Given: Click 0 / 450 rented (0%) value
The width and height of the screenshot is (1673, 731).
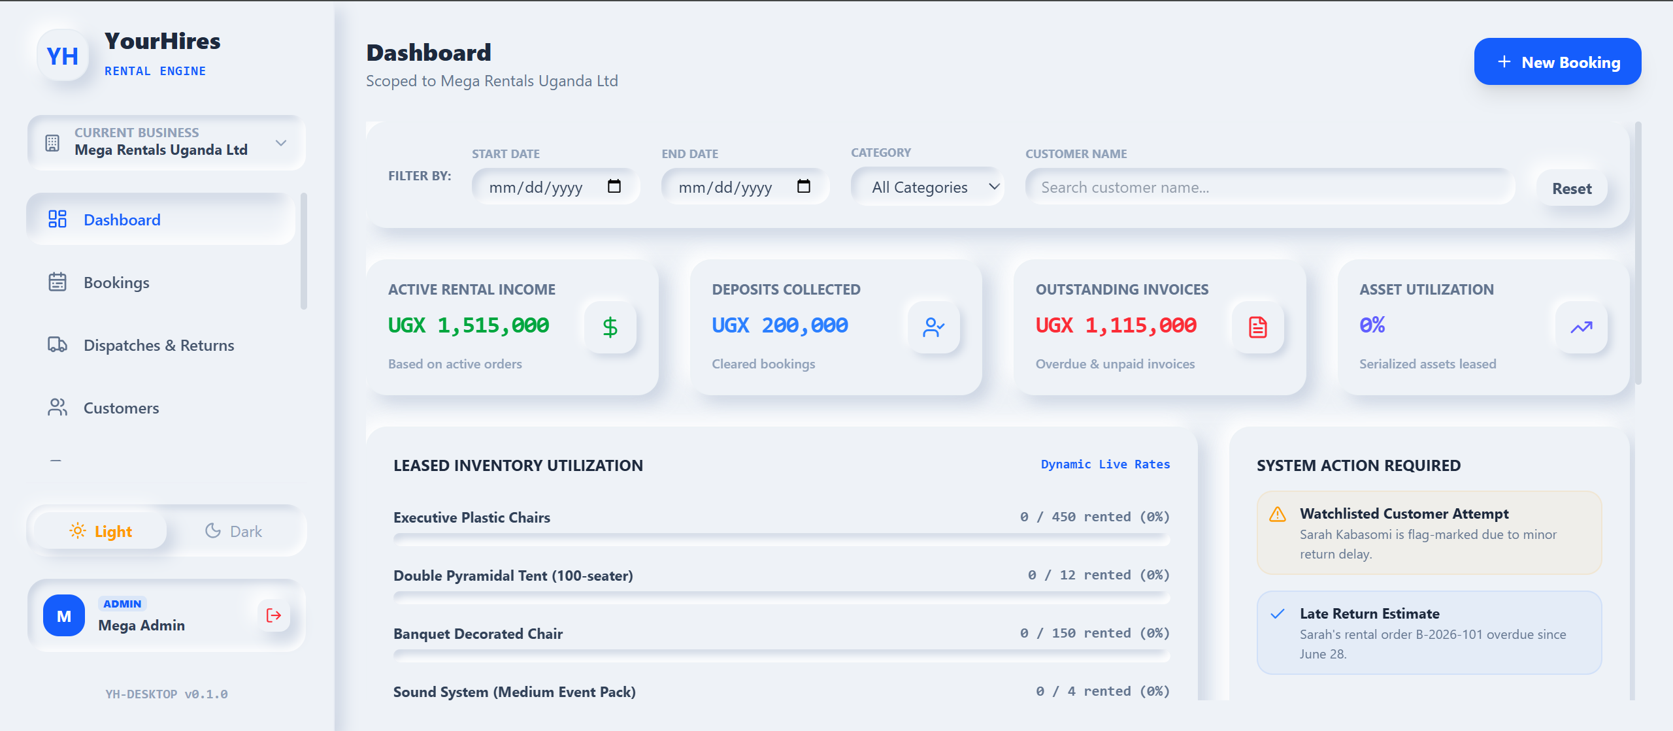Looking at the screenshot, I should click(x=1095, y=516).
